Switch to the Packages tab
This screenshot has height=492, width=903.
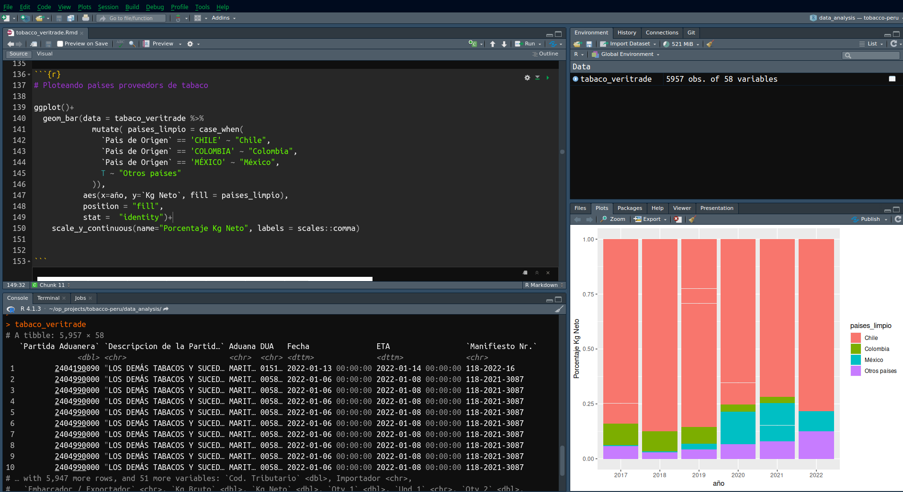[x=629, y=208]
